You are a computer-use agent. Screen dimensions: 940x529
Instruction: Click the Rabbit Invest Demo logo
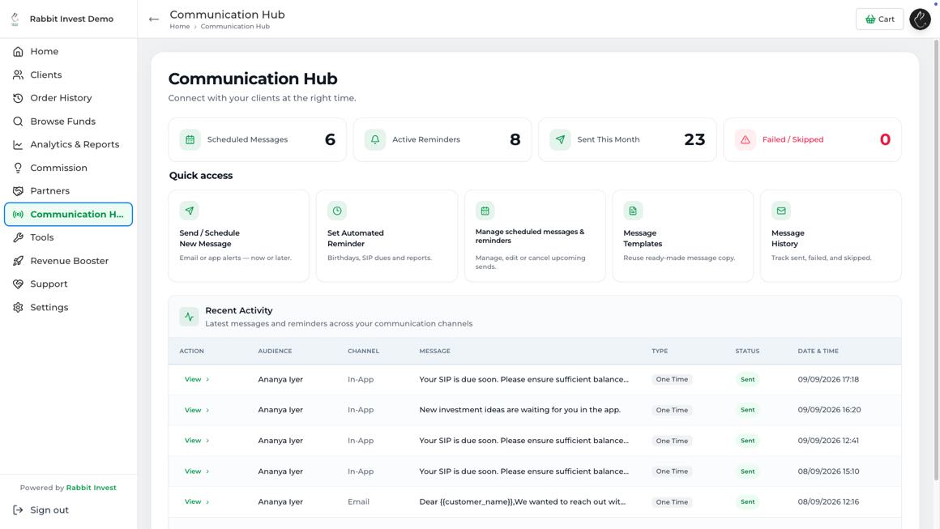click(15, 19)
